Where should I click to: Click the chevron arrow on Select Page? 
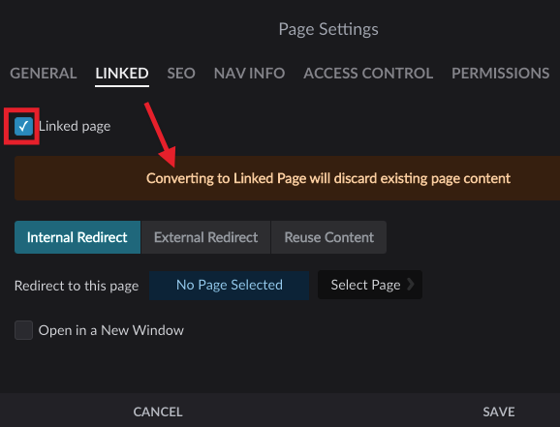click(x=411, y=285)
